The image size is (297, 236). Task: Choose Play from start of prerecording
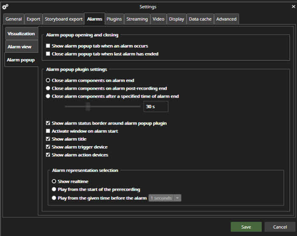coord(54,190)
